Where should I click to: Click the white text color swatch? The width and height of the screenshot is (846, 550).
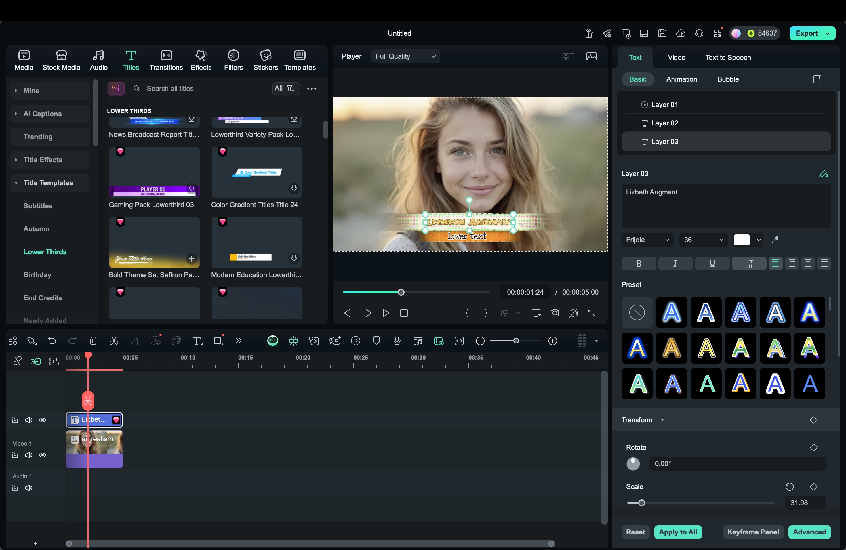742,240
